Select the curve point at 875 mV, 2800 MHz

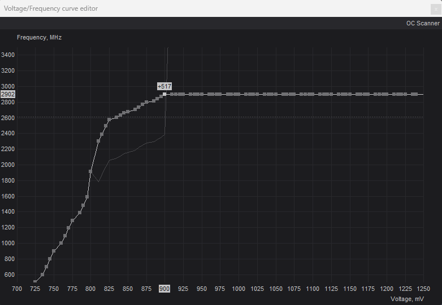click(x=146, y=102)
